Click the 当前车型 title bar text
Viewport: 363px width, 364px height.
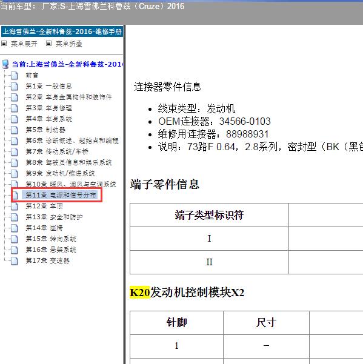(92, 6)
